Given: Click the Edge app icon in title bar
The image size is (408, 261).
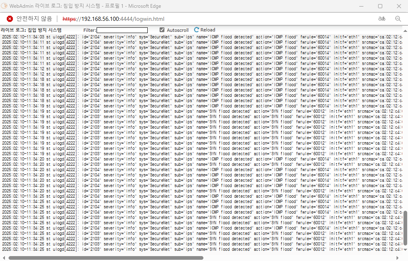Looking at the screenshot, I should 4,6.
